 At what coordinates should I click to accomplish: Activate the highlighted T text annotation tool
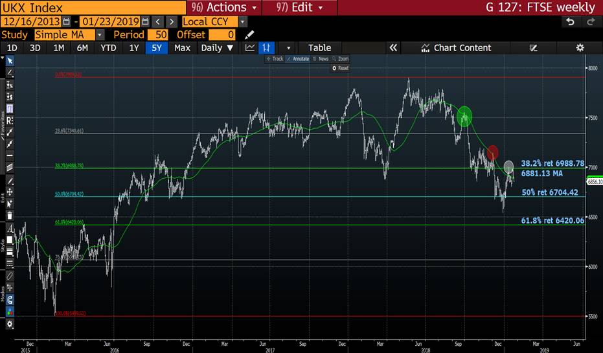coord(10,108)
